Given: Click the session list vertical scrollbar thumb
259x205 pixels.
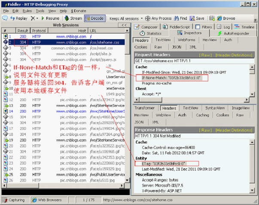Looking at the screenshot, I should [x=128, y=44].
